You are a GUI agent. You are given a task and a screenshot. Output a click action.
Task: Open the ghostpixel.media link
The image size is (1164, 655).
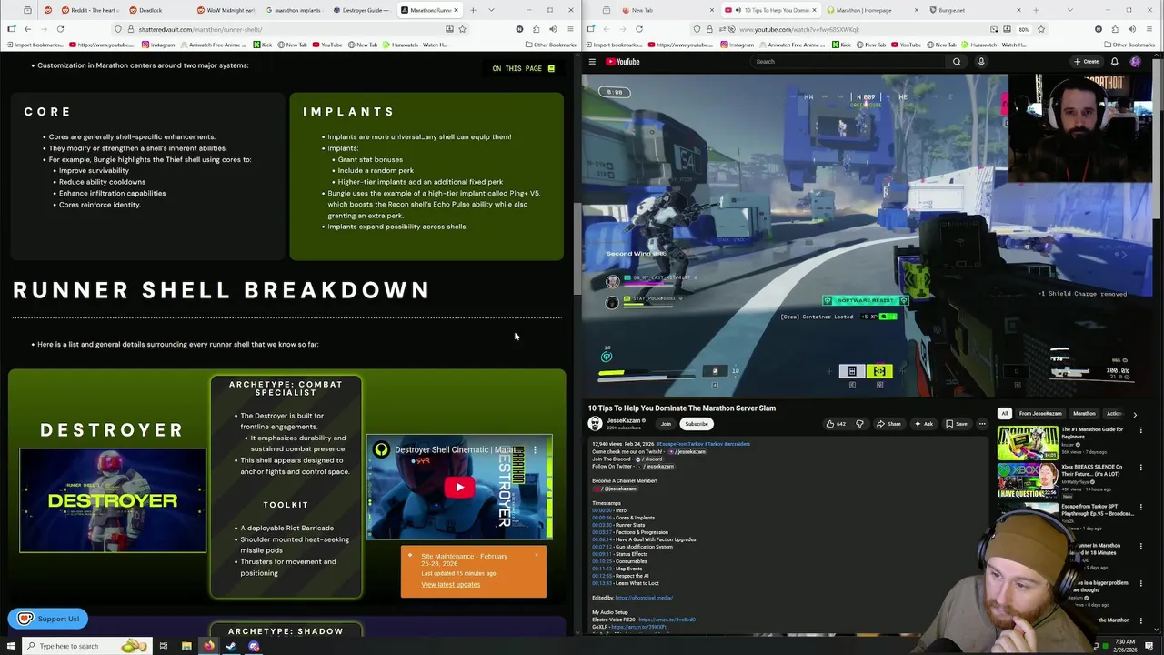[x=644, y=598]
